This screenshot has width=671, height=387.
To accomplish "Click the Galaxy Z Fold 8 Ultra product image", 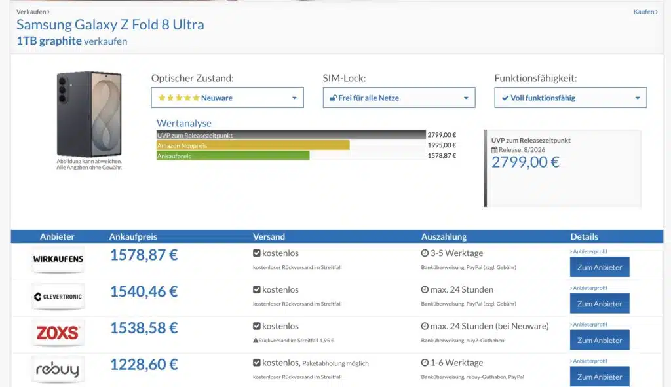I will tap(89, 114).
